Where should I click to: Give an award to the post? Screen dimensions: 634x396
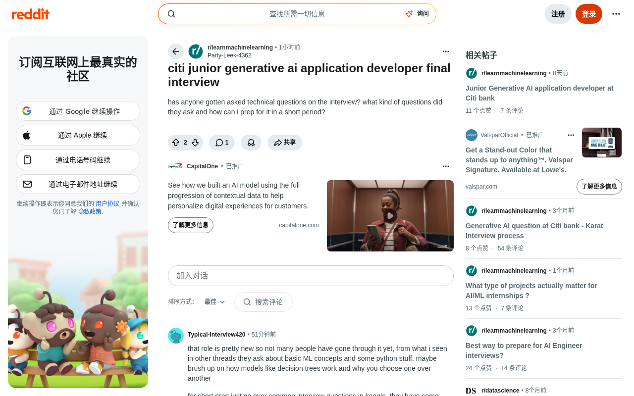(x=251, y=143)
